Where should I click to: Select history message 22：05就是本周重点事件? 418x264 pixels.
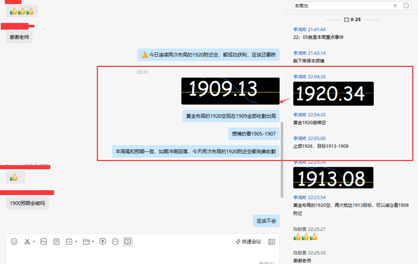tap(318, 37)
